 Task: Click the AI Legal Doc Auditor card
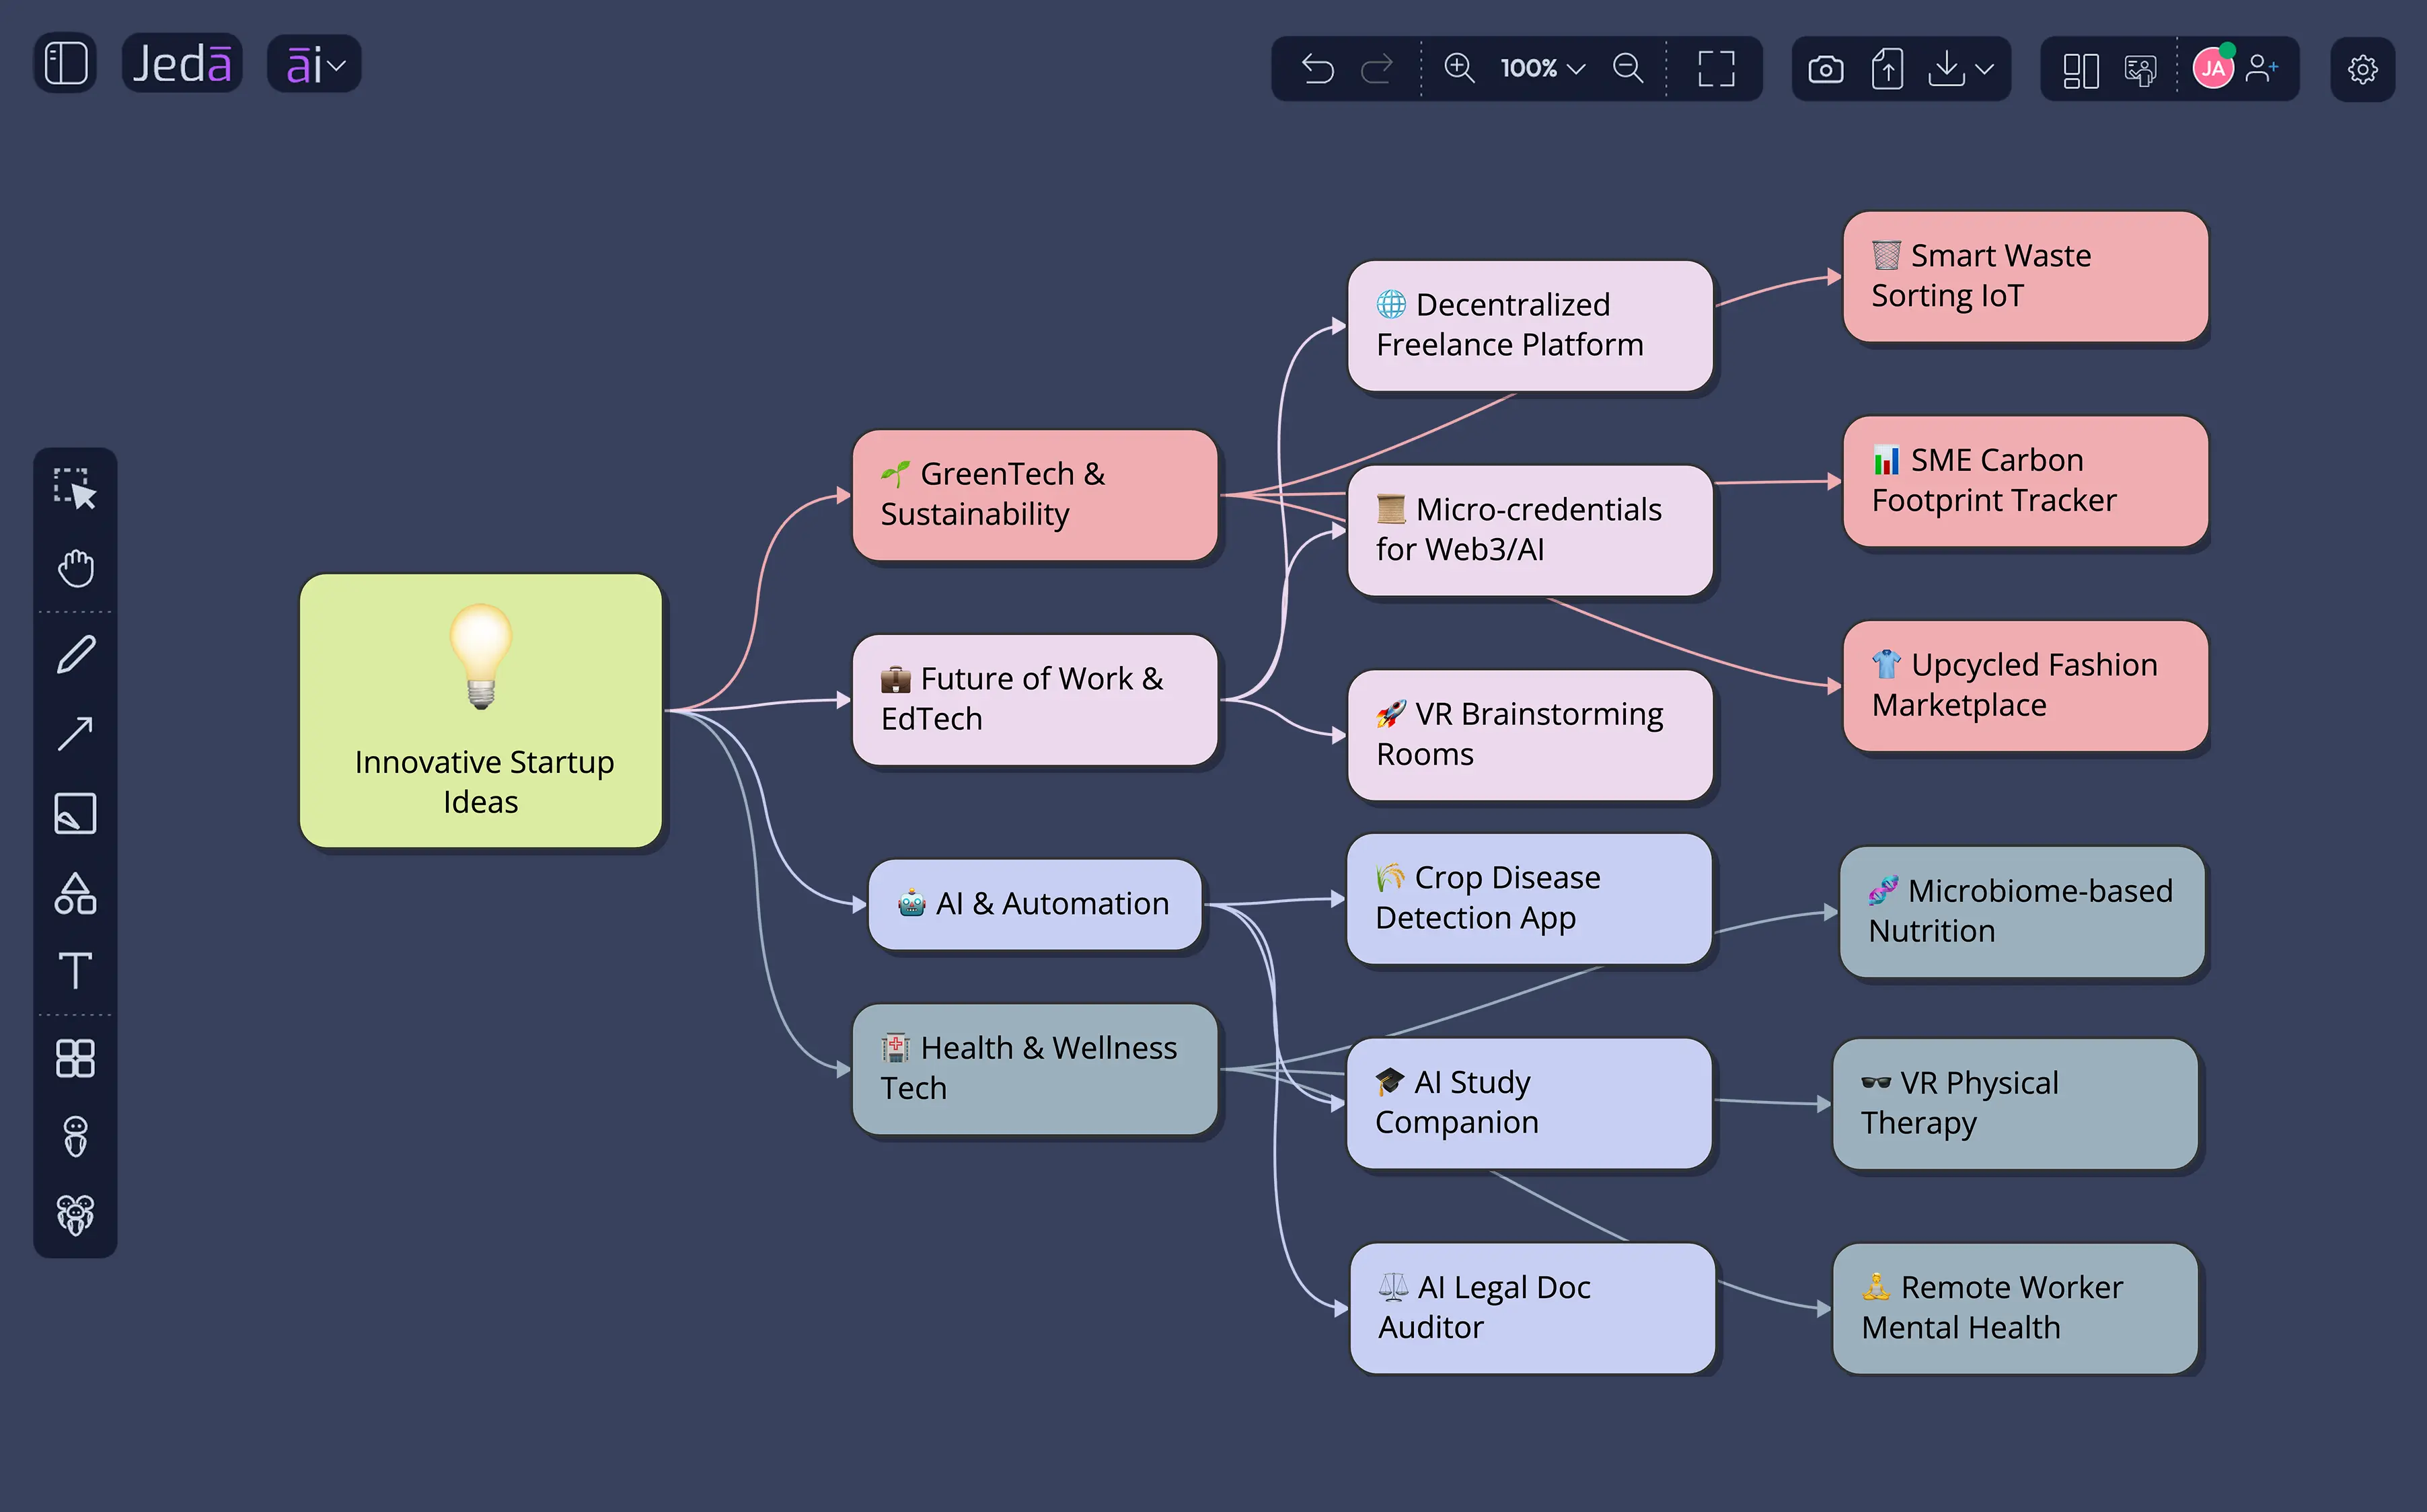coord(1533,1309)
